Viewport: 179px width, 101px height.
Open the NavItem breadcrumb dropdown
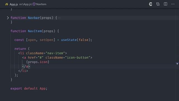click(41, 4)
